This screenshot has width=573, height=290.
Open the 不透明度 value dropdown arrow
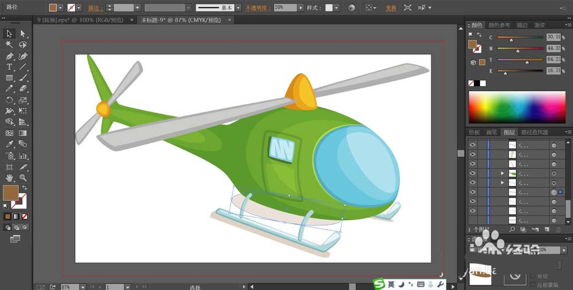tap(301, 7)
